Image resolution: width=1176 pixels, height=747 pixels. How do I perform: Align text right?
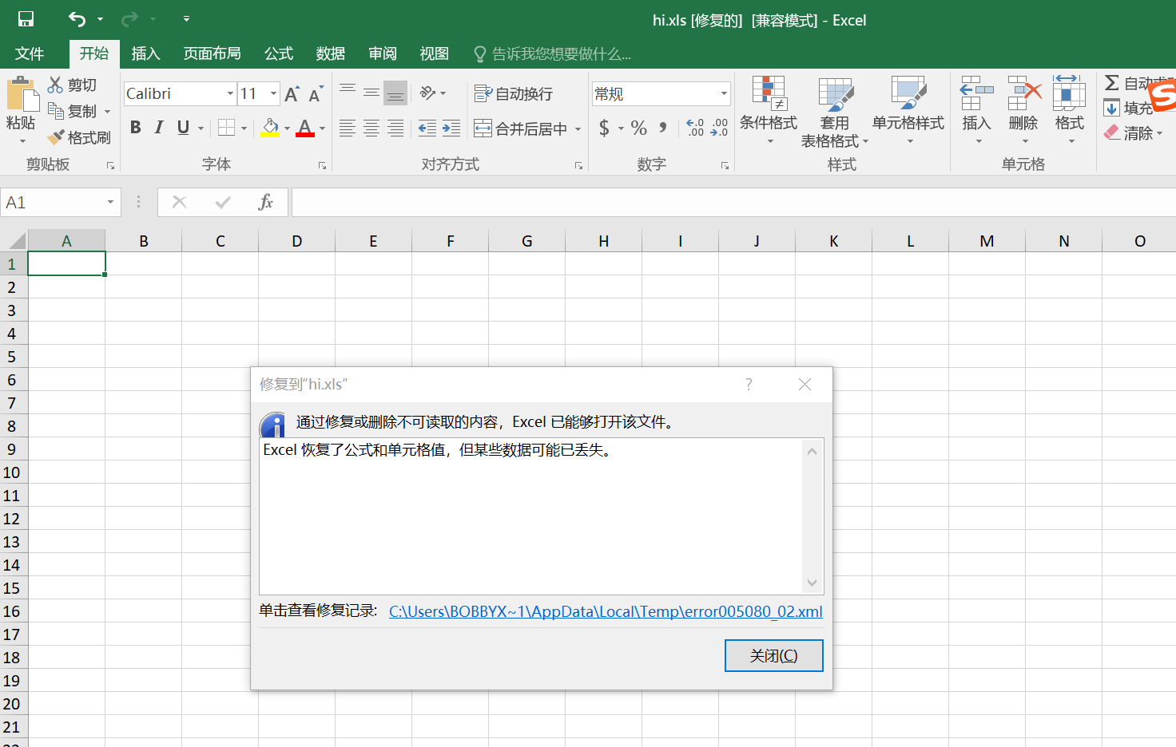[x=395, y=128]
